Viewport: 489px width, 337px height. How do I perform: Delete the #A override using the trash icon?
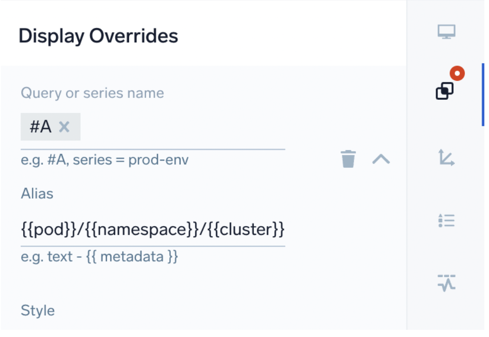coord(348,159)
